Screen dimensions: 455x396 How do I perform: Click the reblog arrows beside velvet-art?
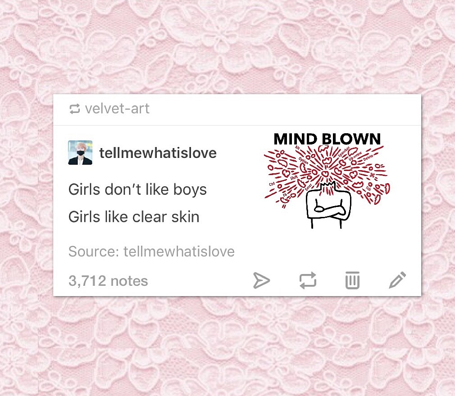coord(75,109)
